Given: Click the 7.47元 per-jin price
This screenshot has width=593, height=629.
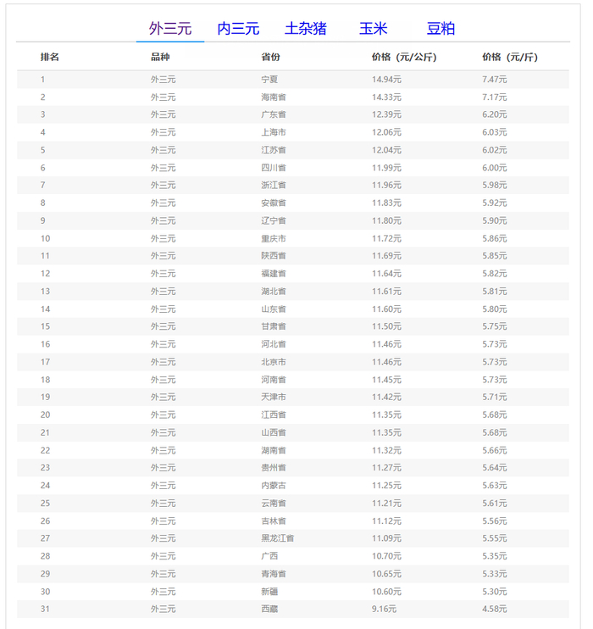Looking at the screenshot, I should pyautogui.click(x=495, y=80).
